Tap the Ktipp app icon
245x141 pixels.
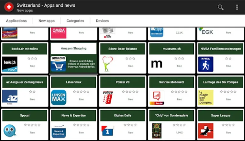[x=157, y=32]
